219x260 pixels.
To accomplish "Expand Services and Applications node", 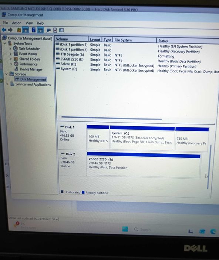I will pos(7,84).
